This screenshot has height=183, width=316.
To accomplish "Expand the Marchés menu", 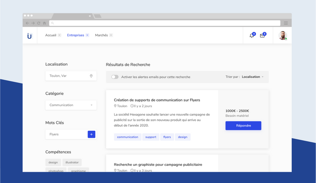I will pos(103,35).
